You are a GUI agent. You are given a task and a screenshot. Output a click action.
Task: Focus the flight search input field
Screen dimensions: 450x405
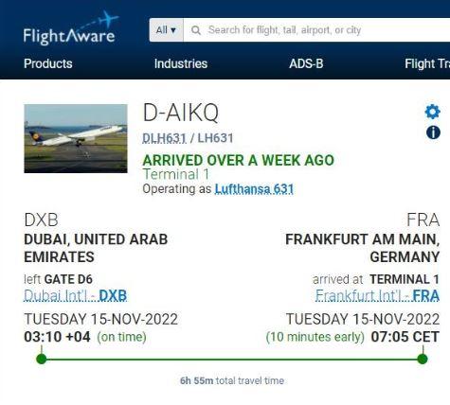click(x=316, y=30)
